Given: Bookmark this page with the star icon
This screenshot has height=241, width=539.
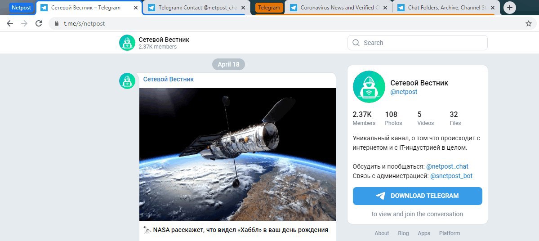Looking at the screenshot, I should click(529, 23).
